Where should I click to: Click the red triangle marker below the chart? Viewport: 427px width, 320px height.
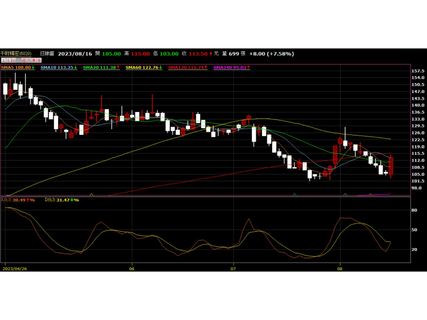pos(370,195)
